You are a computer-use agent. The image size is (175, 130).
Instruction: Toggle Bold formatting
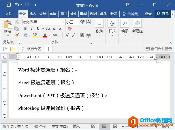click(25, 29)
